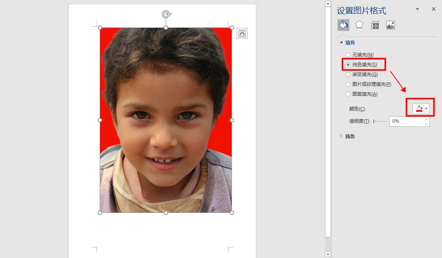442x258 pixels.
Task: Click the rotation handle above the picture
Action: click(x=166, y=14)
